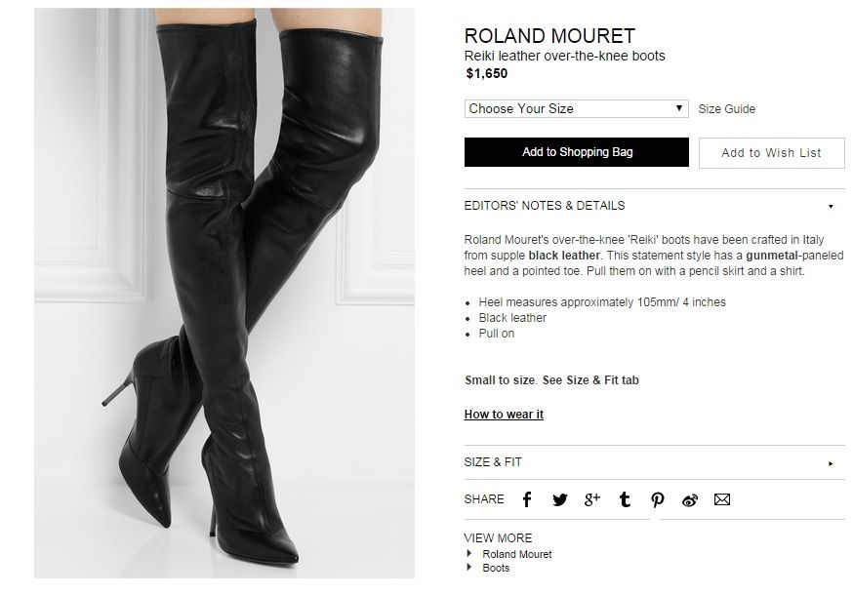Viewport: 853px width, 595px height.
Task: Add boots to Wish List
Action: (x=771, y=153)
